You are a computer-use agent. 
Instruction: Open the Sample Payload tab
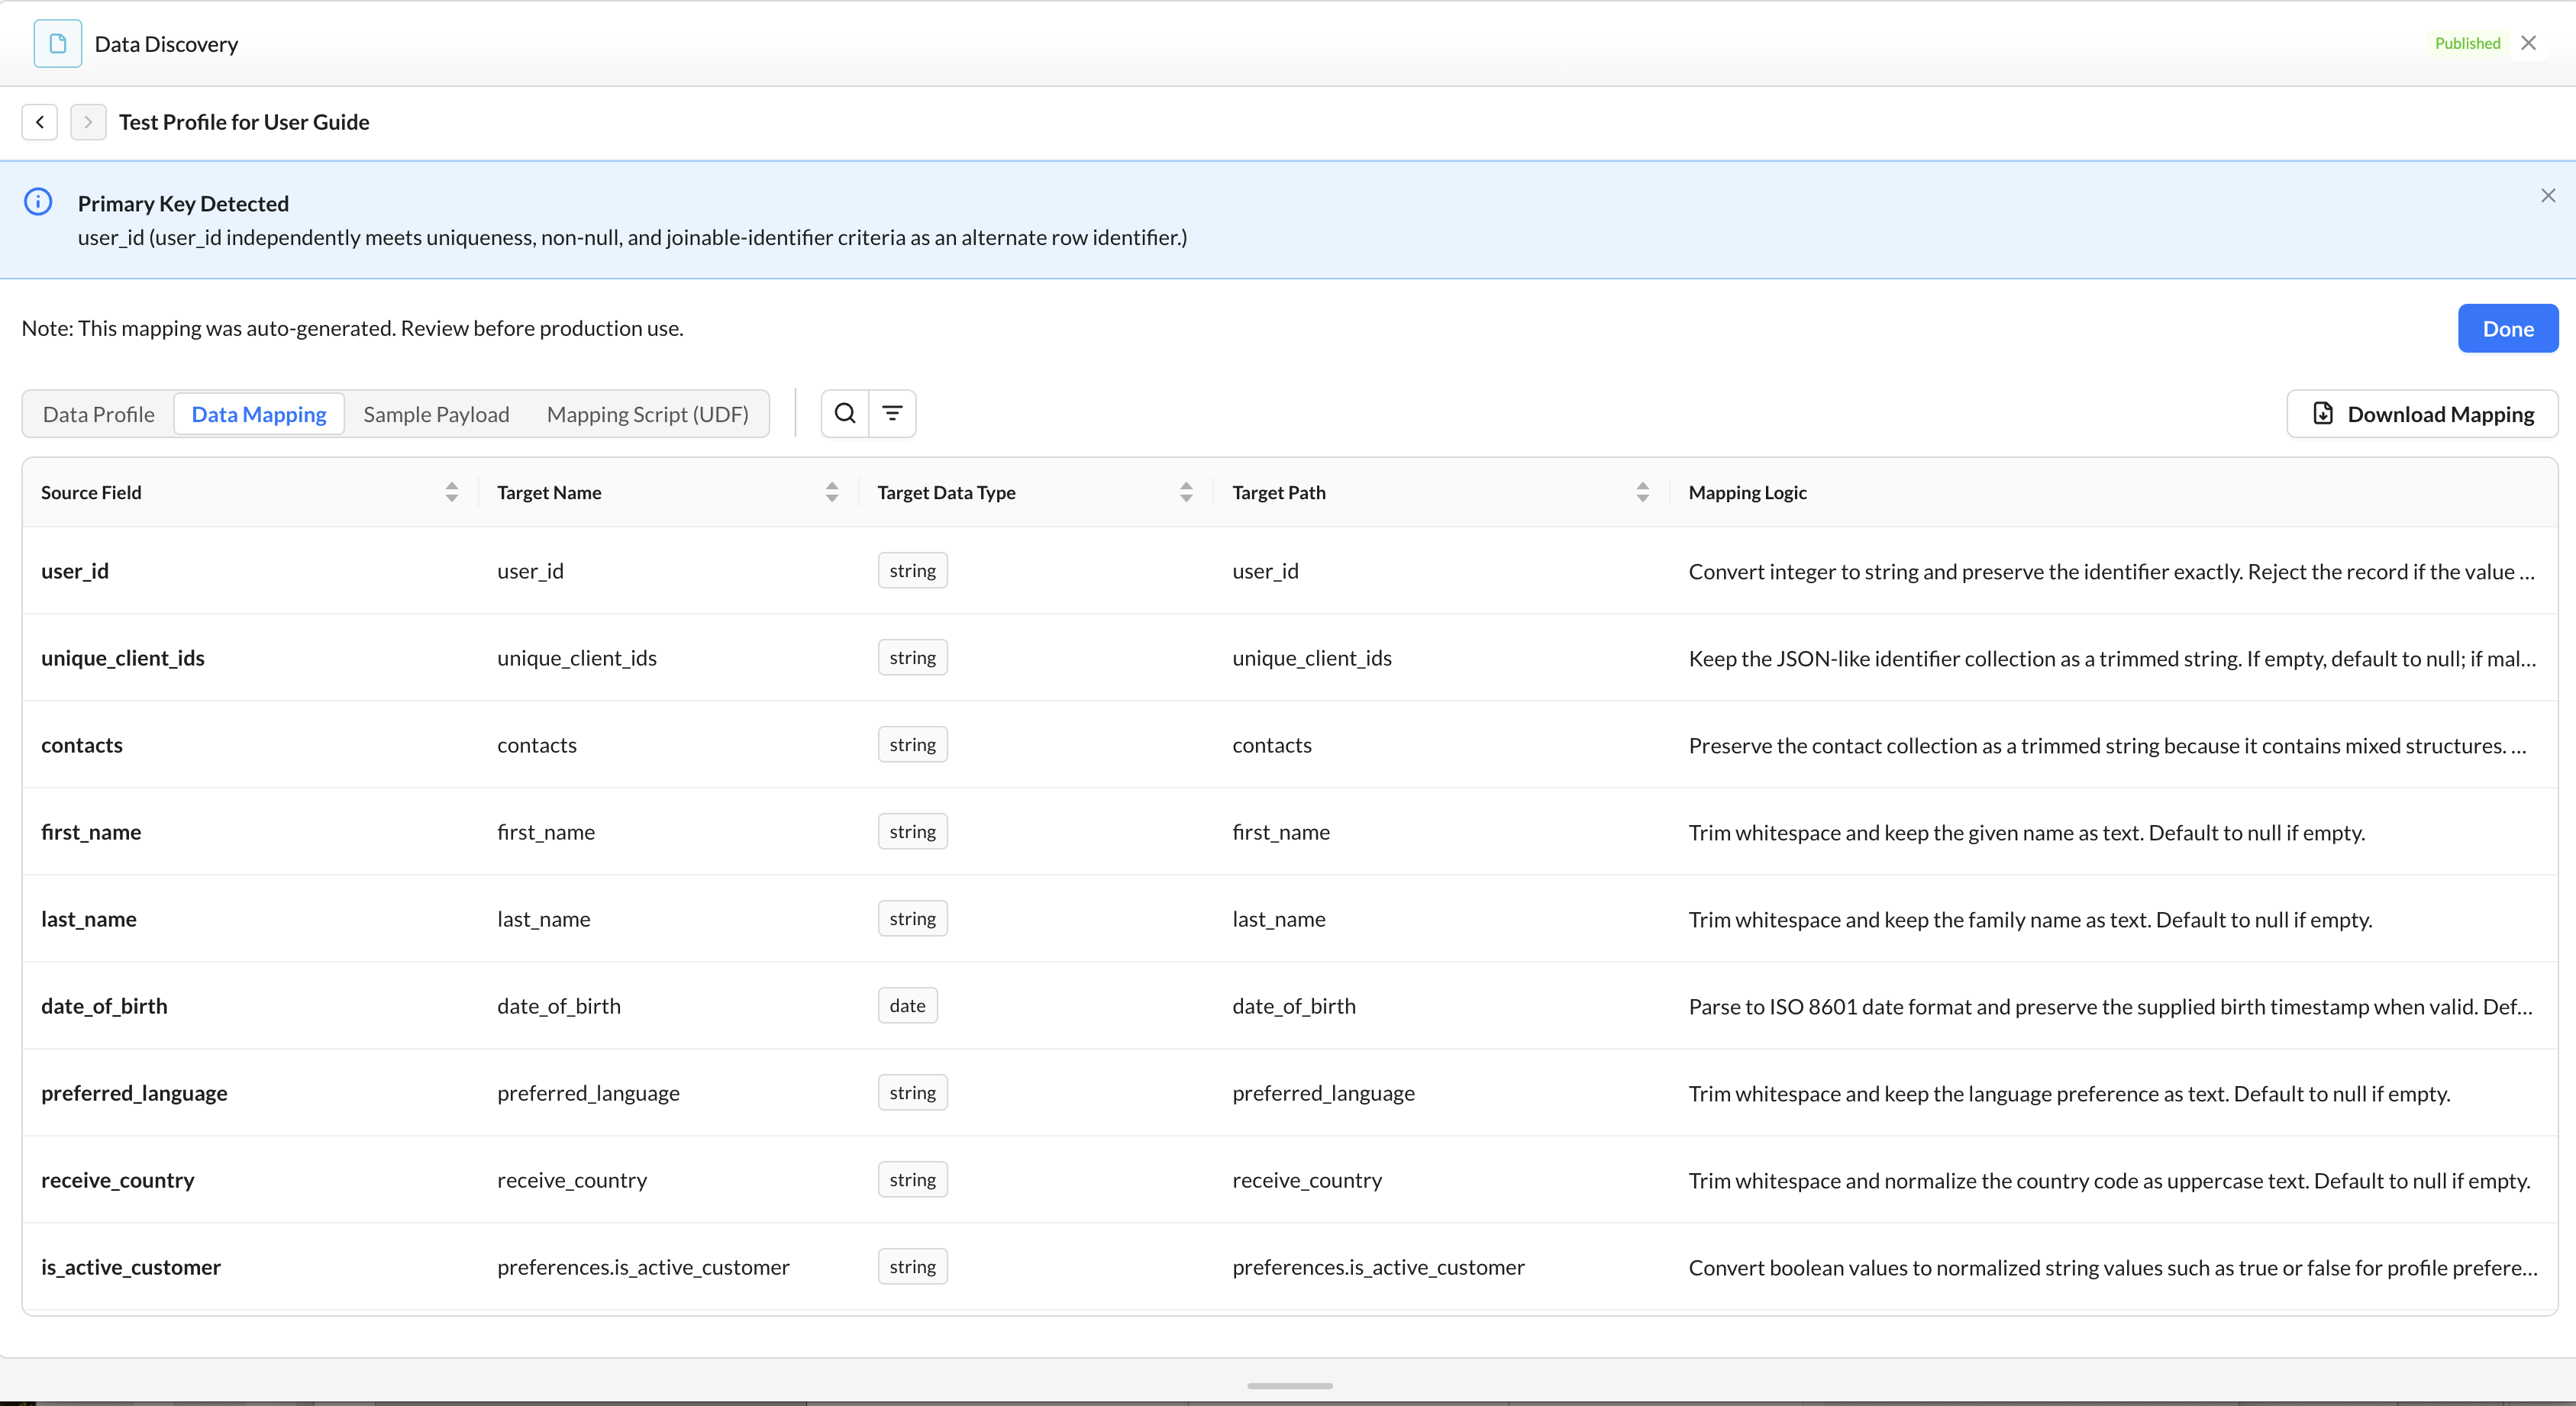tap(436, 414)
